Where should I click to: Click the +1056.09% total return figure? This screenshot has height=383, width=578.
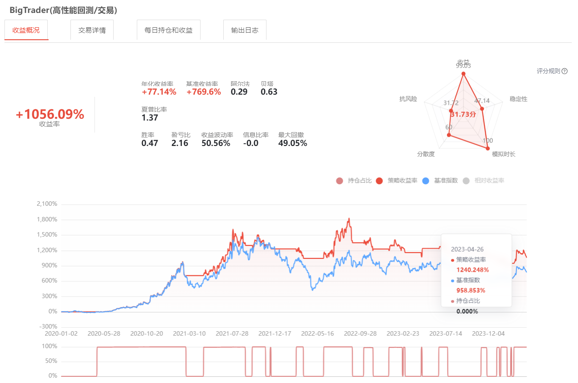(x=49, y=115)
